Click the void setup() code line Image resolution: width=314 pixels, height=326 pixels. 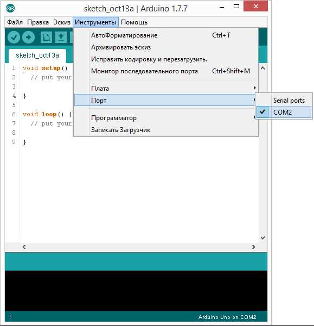[x=45, y=68]
